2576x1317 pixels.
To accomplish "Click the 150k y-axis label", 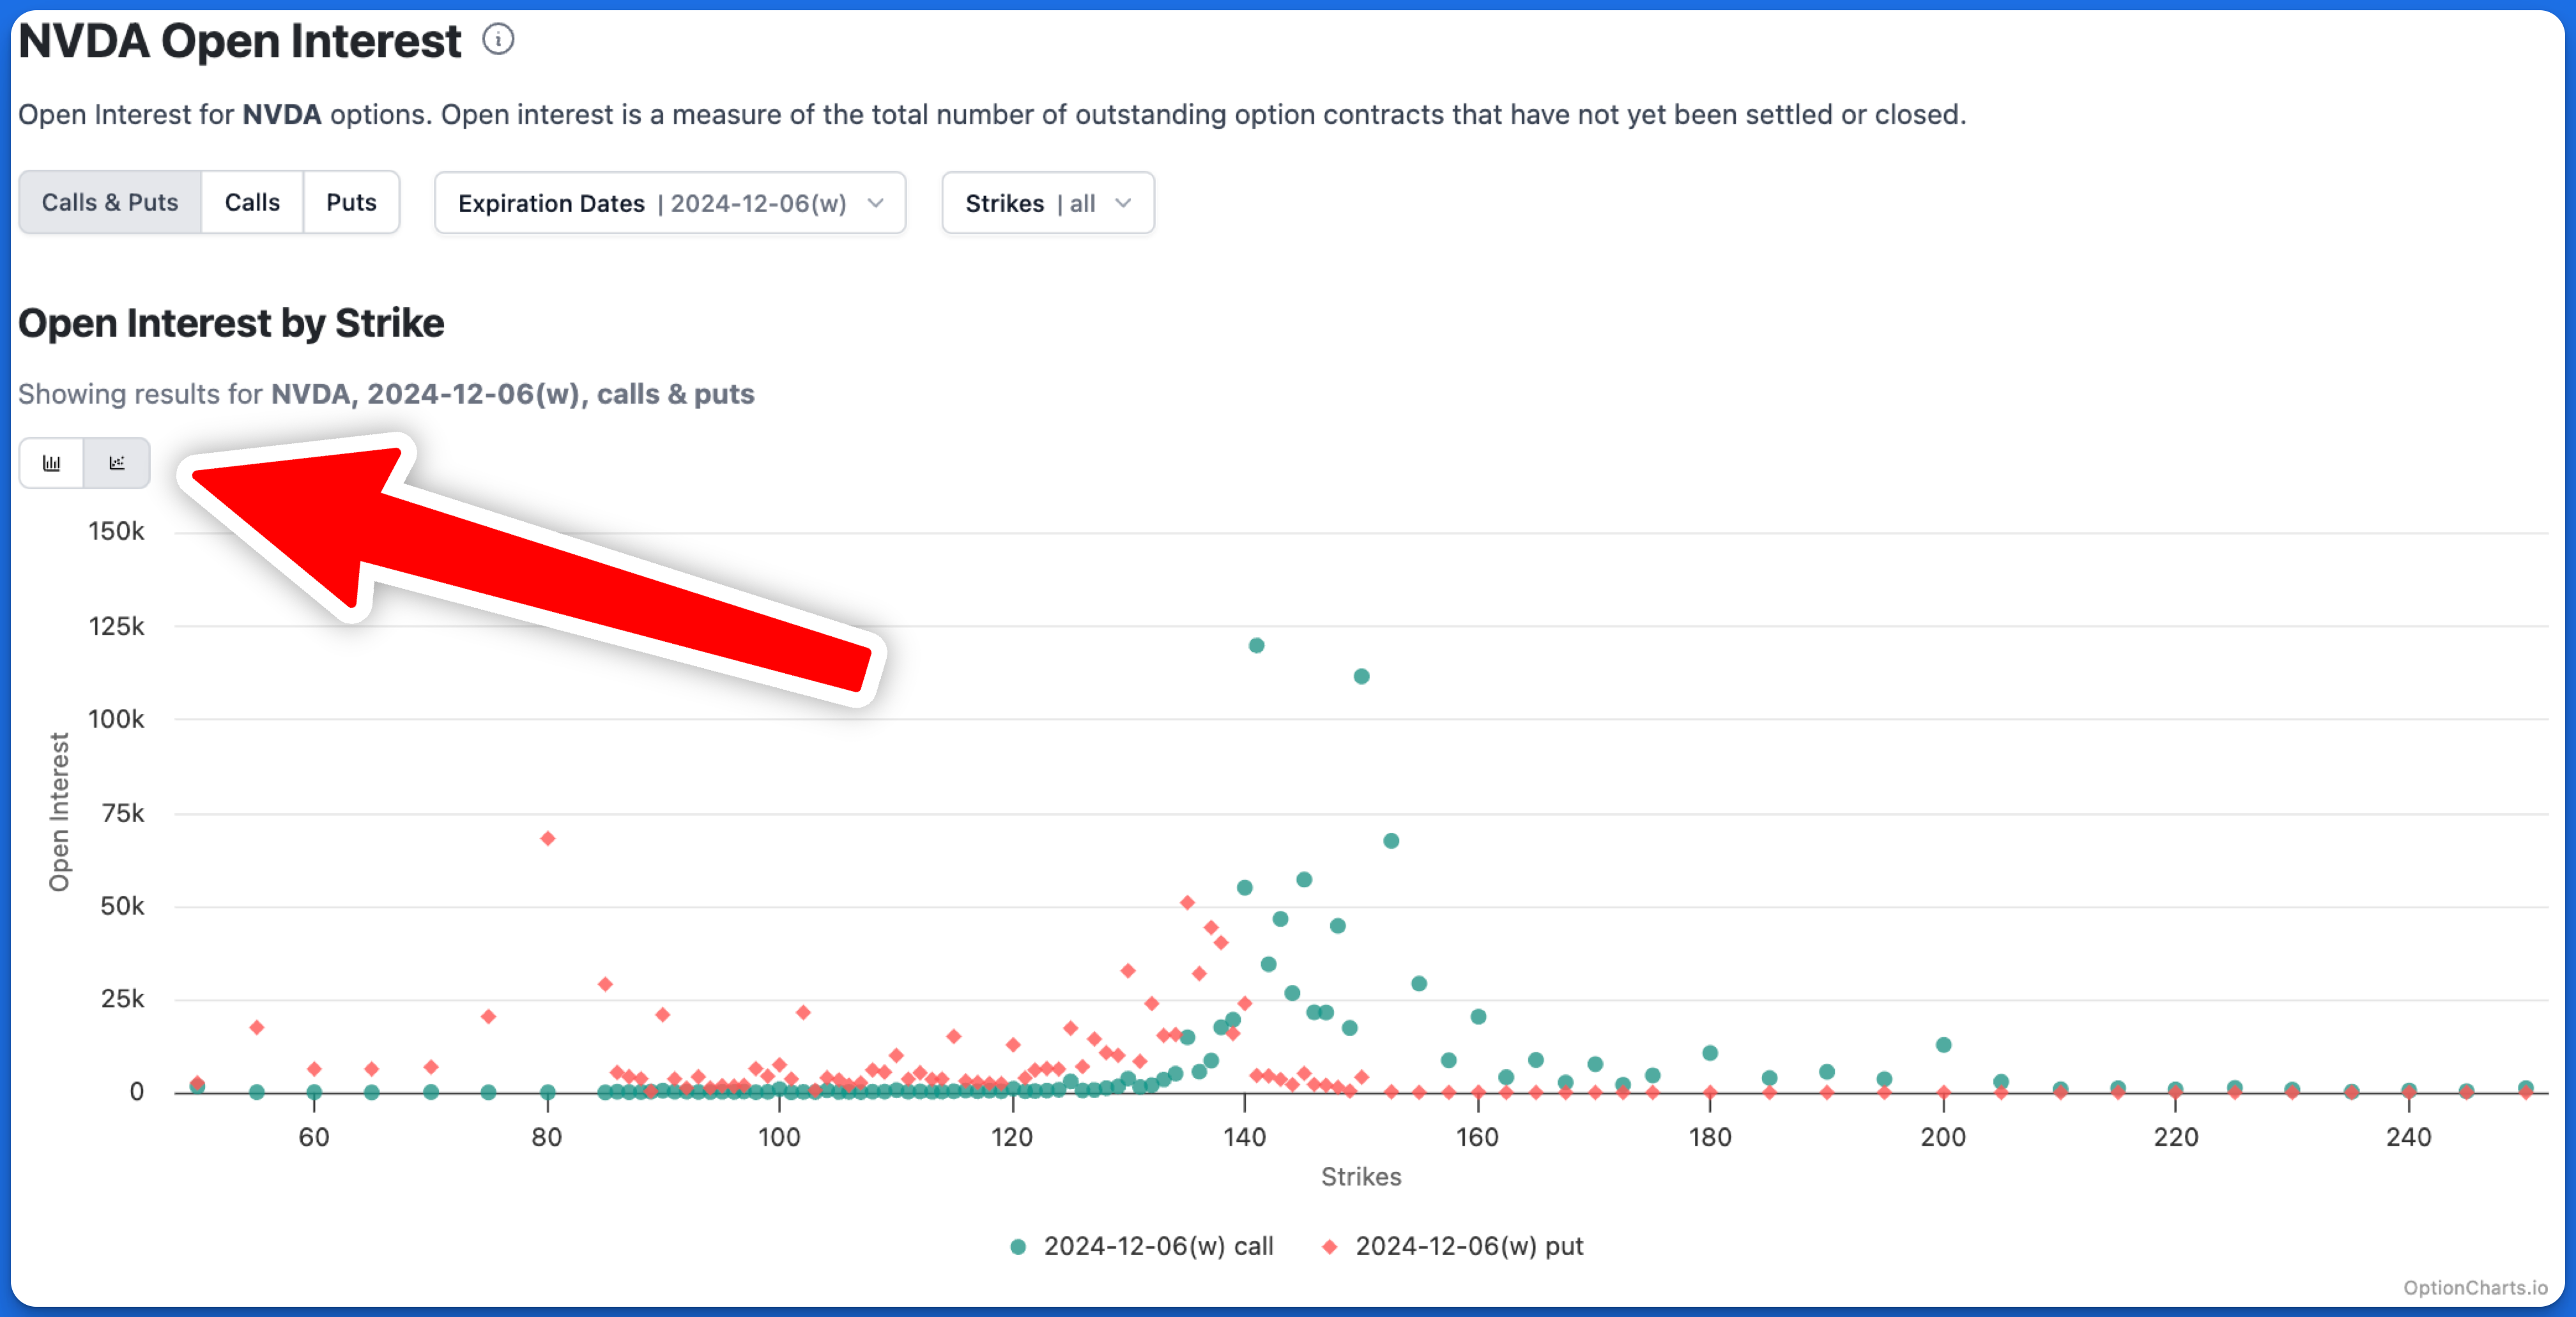I will pos(116,532).
